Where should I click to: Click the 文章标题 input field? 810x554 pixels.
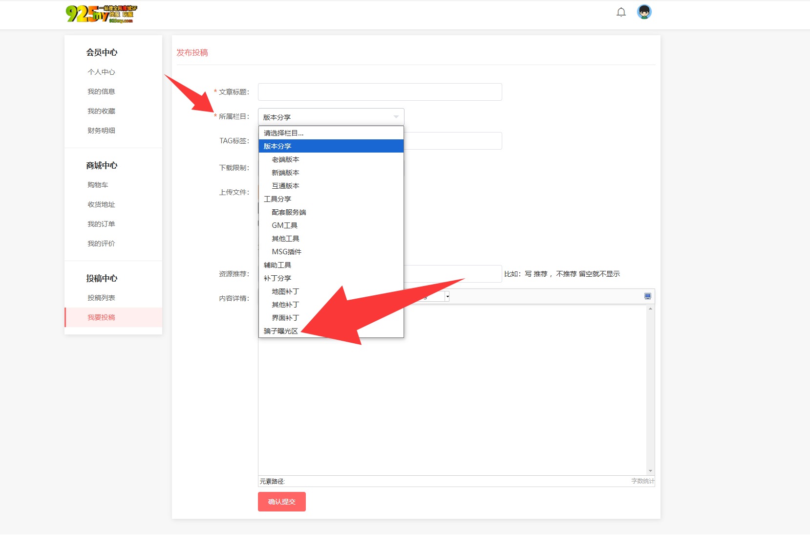380,92
